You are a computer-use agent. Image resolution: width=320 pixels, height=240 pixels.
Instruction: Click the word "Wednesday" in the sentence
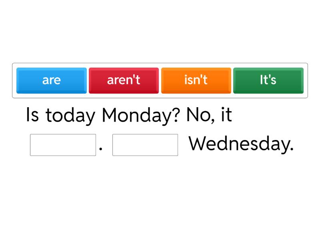point(241,144)
